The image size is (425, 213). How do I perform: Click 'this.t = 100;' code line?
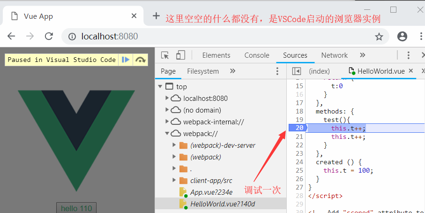point(348,170)
